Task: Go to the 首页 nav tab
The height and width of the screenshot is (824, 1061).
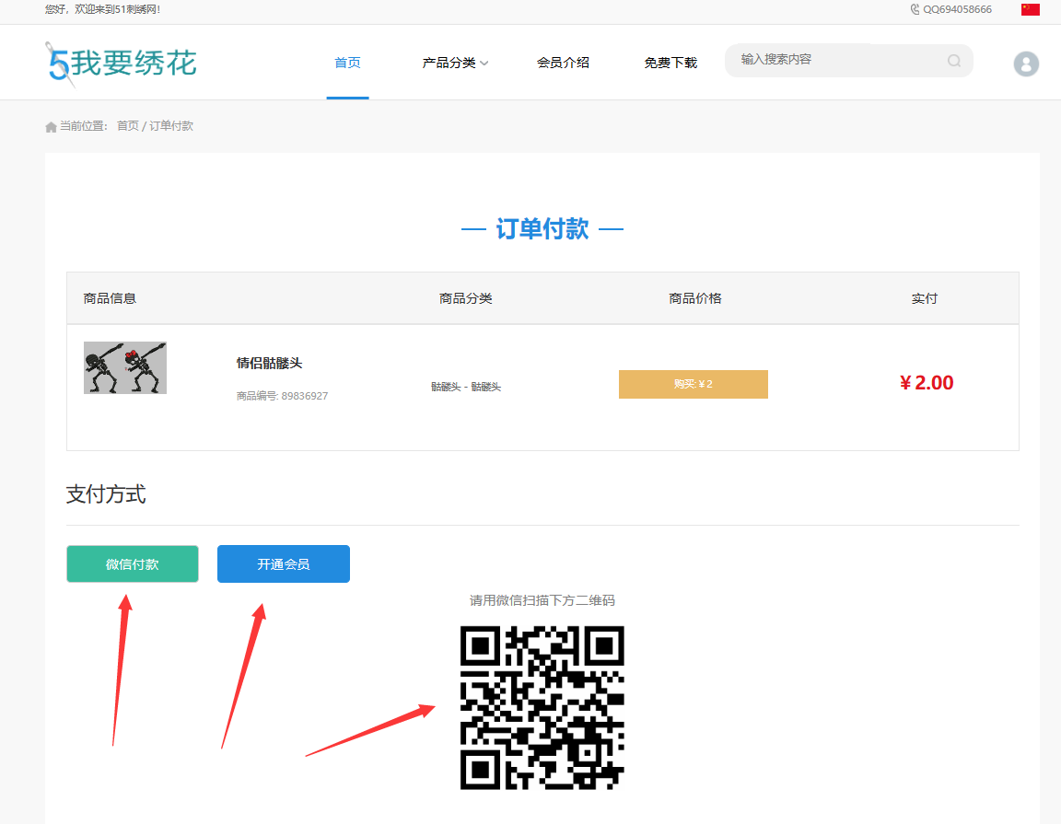Action: (348, 63)
